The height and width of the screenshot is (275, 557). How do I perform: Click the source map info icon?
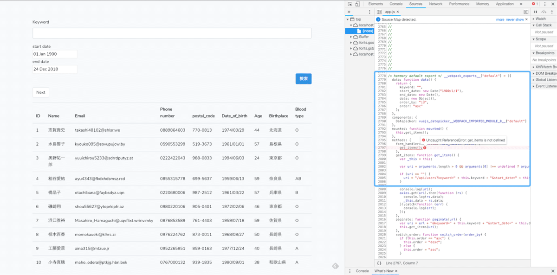coord(378,19)
